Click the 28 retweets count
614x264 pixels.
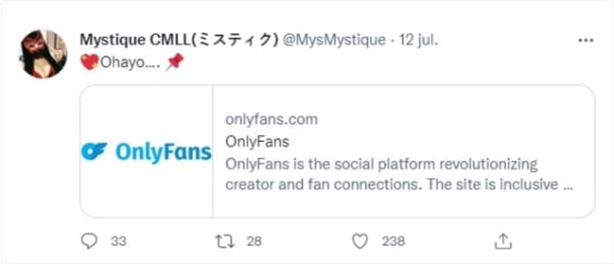(x=254, y=241)
